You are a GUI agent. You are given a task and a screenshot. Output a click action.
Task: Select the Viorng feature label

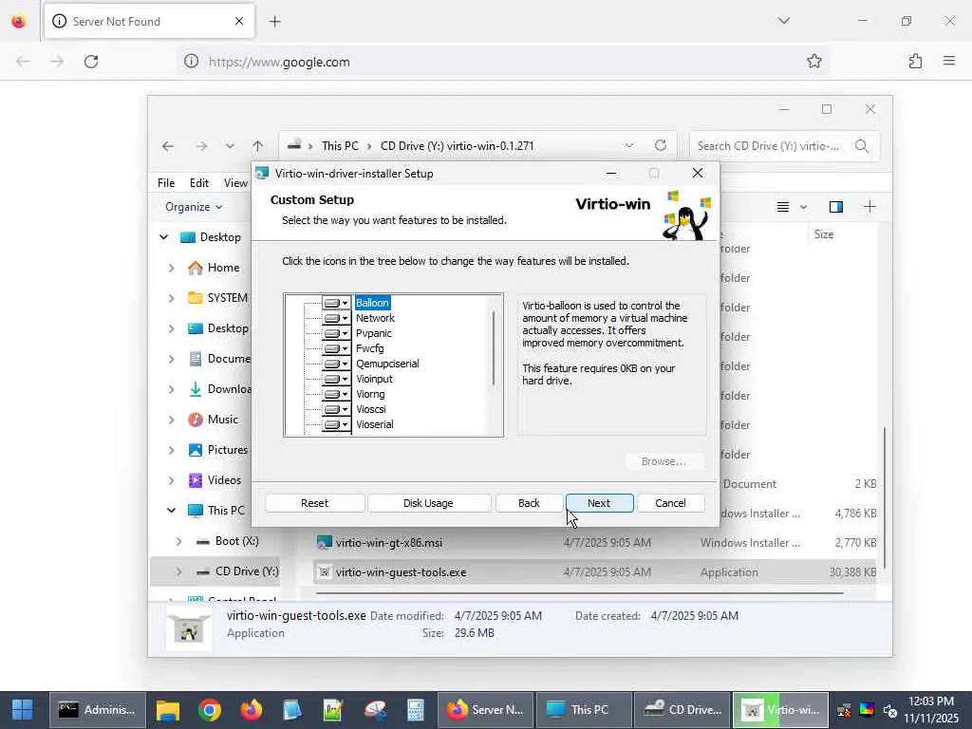(x=370, y=394)
